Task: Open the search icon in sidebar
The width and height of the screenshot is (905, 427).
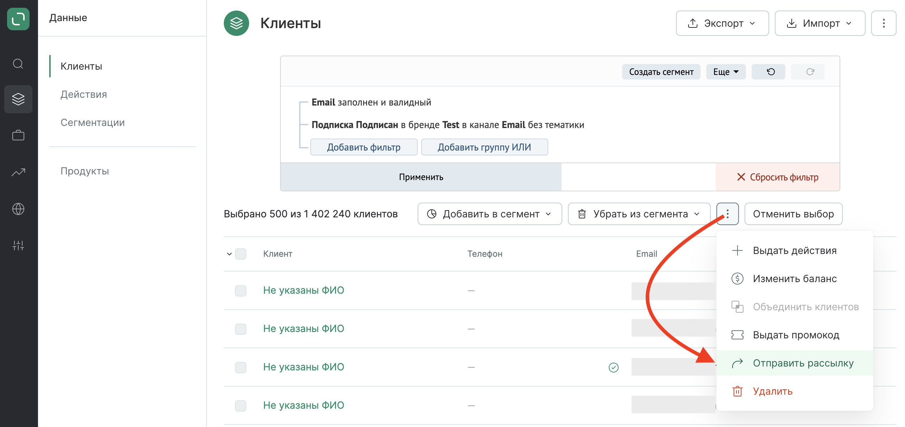Action: click(18, 64)
